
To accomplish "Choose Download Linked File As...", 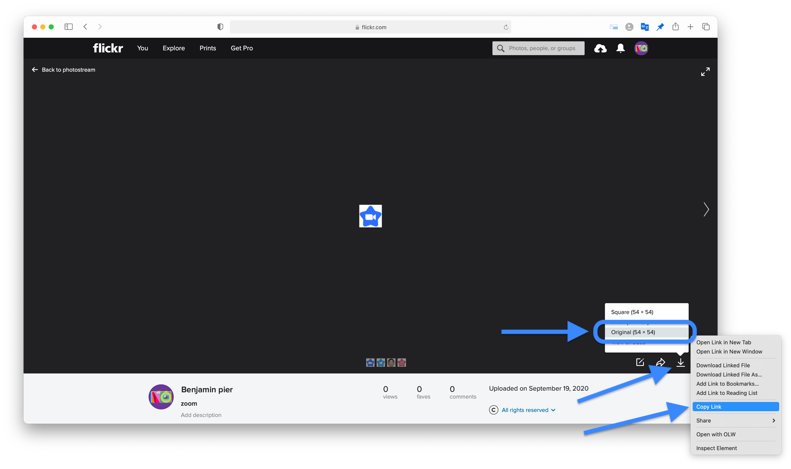I will [735, 375].
